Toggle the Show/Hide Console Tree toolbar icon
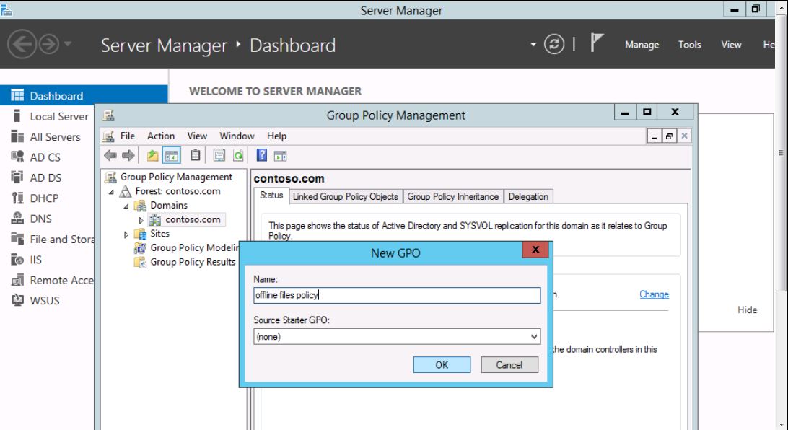The width and height of the screenshot is (788, 430). tap(171, 156)
